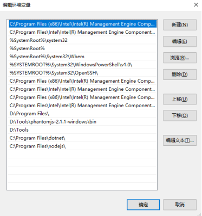
Task: Confirm with the 确定 button
Action: click(x=143, y=205)
